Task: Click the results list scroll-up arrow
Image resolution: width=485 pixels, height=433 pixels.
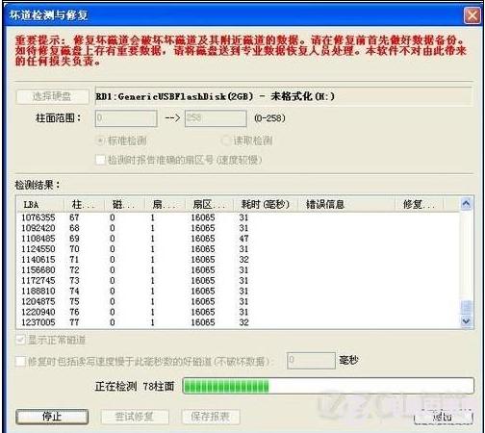Action: coord(467,204)
